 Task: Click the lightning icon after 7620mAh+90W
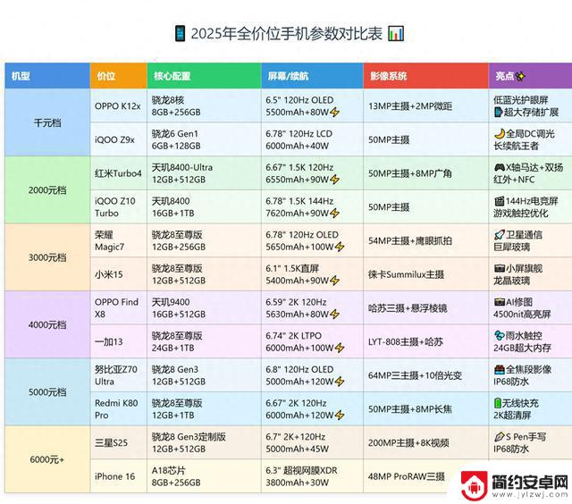335,214
